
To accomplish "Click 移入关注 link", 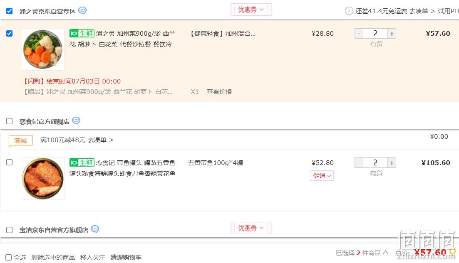I will click(93, 258).
